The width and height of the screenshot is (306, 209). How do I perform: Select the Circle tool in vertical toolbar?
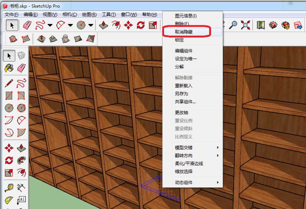tap(9, 108)
